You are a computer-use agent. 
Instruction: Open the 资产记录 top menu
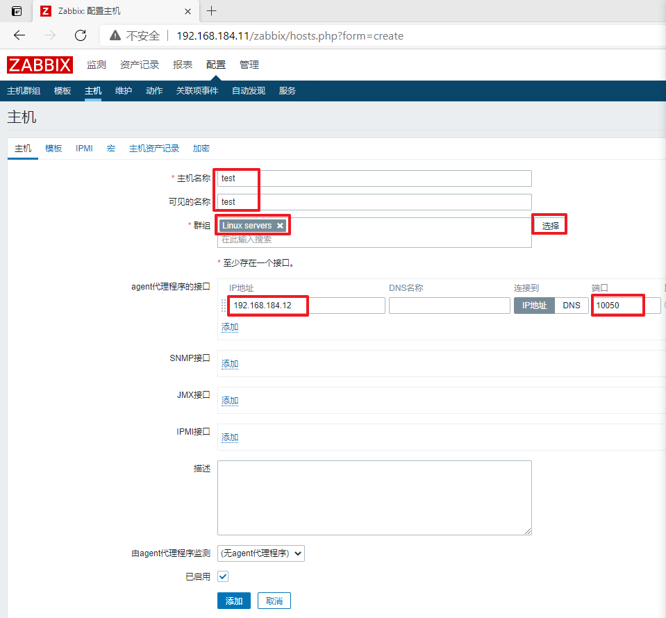pos(140,65)
